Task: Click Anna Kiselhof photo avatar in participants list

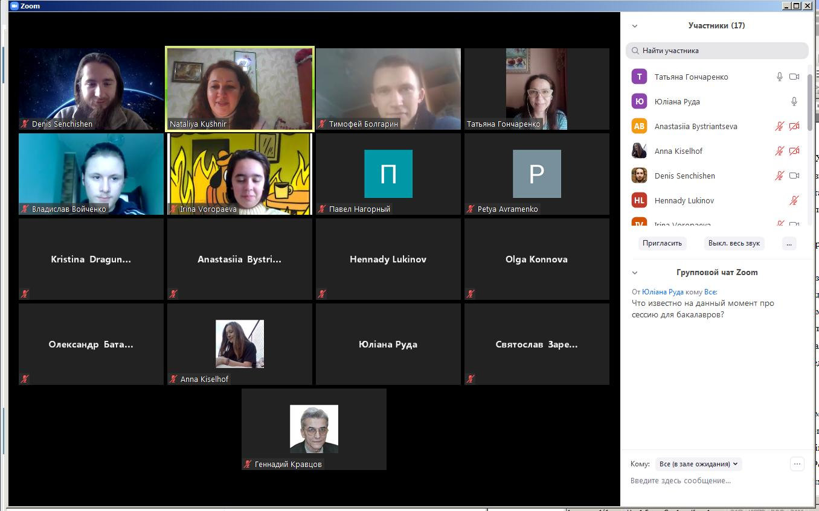Action: 639,151
